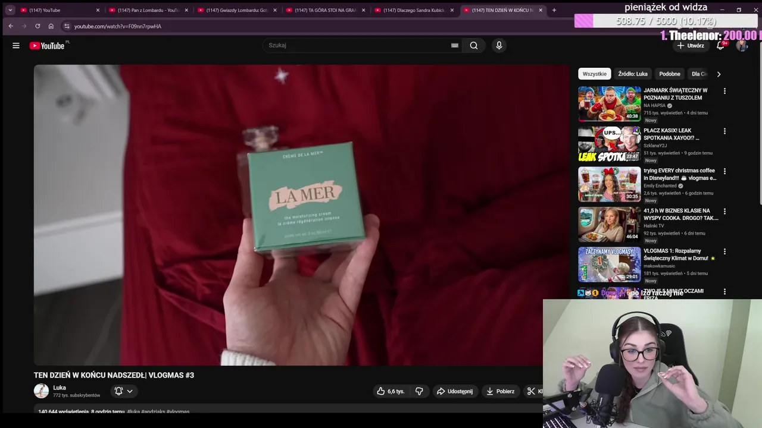The height and width of the screenshot is (428, 762).
Task: Open a new browser tab
Action: 554,10
